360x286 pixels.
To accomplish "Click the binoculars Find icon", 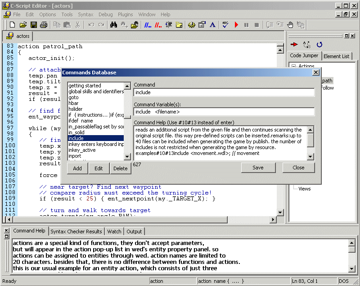I will click(x=113, y=25).
